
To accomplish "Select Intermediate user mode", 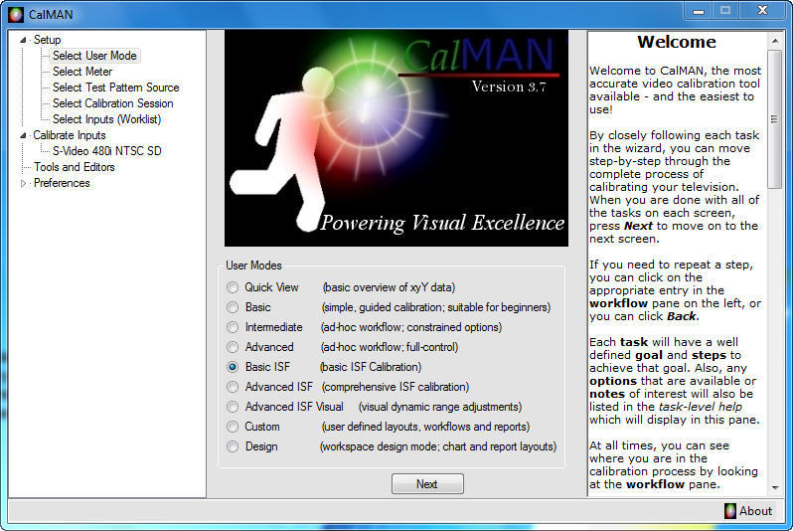I will 233,327.
